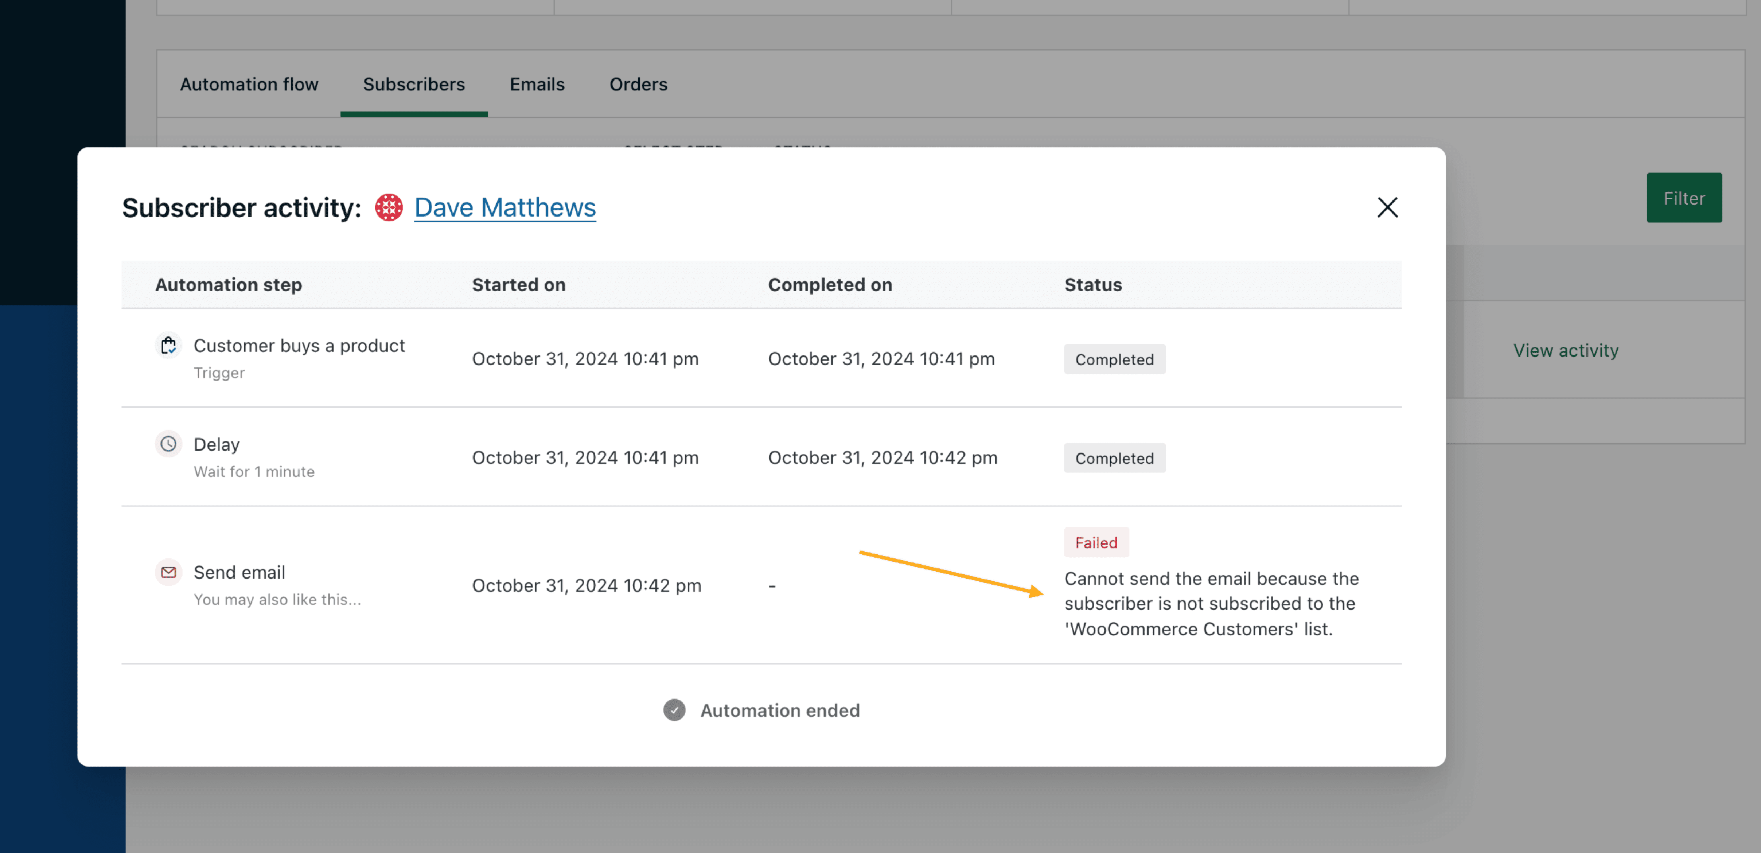Screen dimensions: 1761x853
Task: Click the Send email step title
Action: (x=239, y=572)
